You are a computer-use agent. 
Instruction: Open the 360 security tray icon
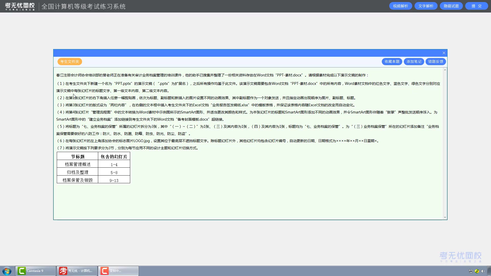click(477, 271)
